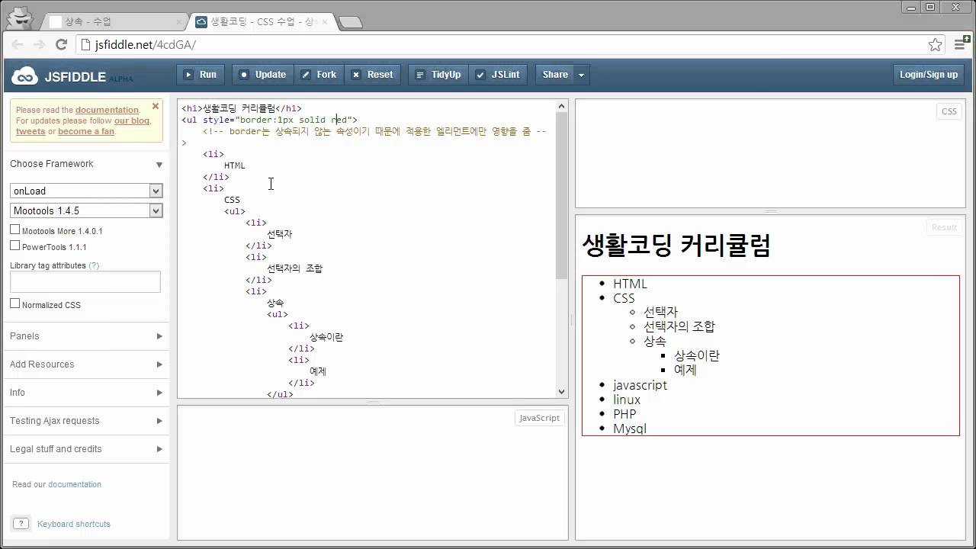Run JSLint on the code
Viewport: 976px width, 549px height.
tap(498, 75)
